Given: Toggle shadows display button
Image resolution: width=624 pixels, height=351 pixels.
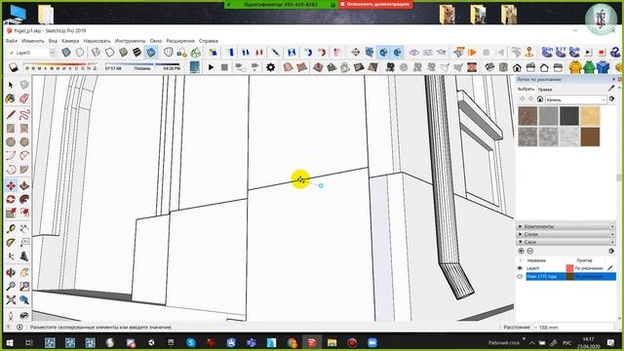Looking at the screenshot, I should pyautogui.click(x=14, y=67).
